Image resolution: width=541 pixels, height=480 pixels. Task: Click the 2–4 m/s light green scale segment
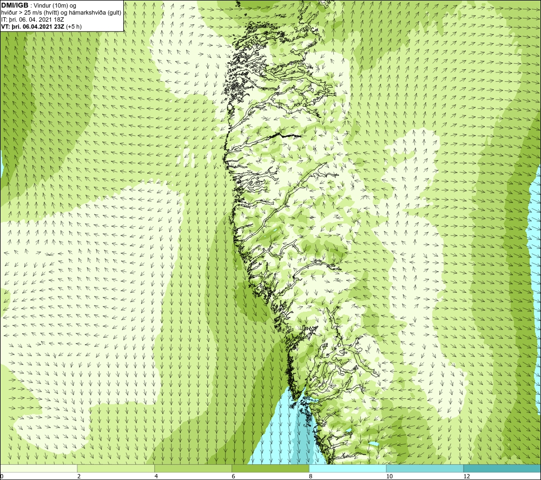(116, 469)
